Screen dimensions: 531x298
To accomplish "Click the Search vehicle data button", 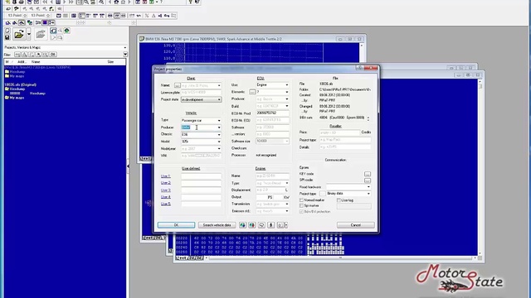I will click(x=217, y=225).
